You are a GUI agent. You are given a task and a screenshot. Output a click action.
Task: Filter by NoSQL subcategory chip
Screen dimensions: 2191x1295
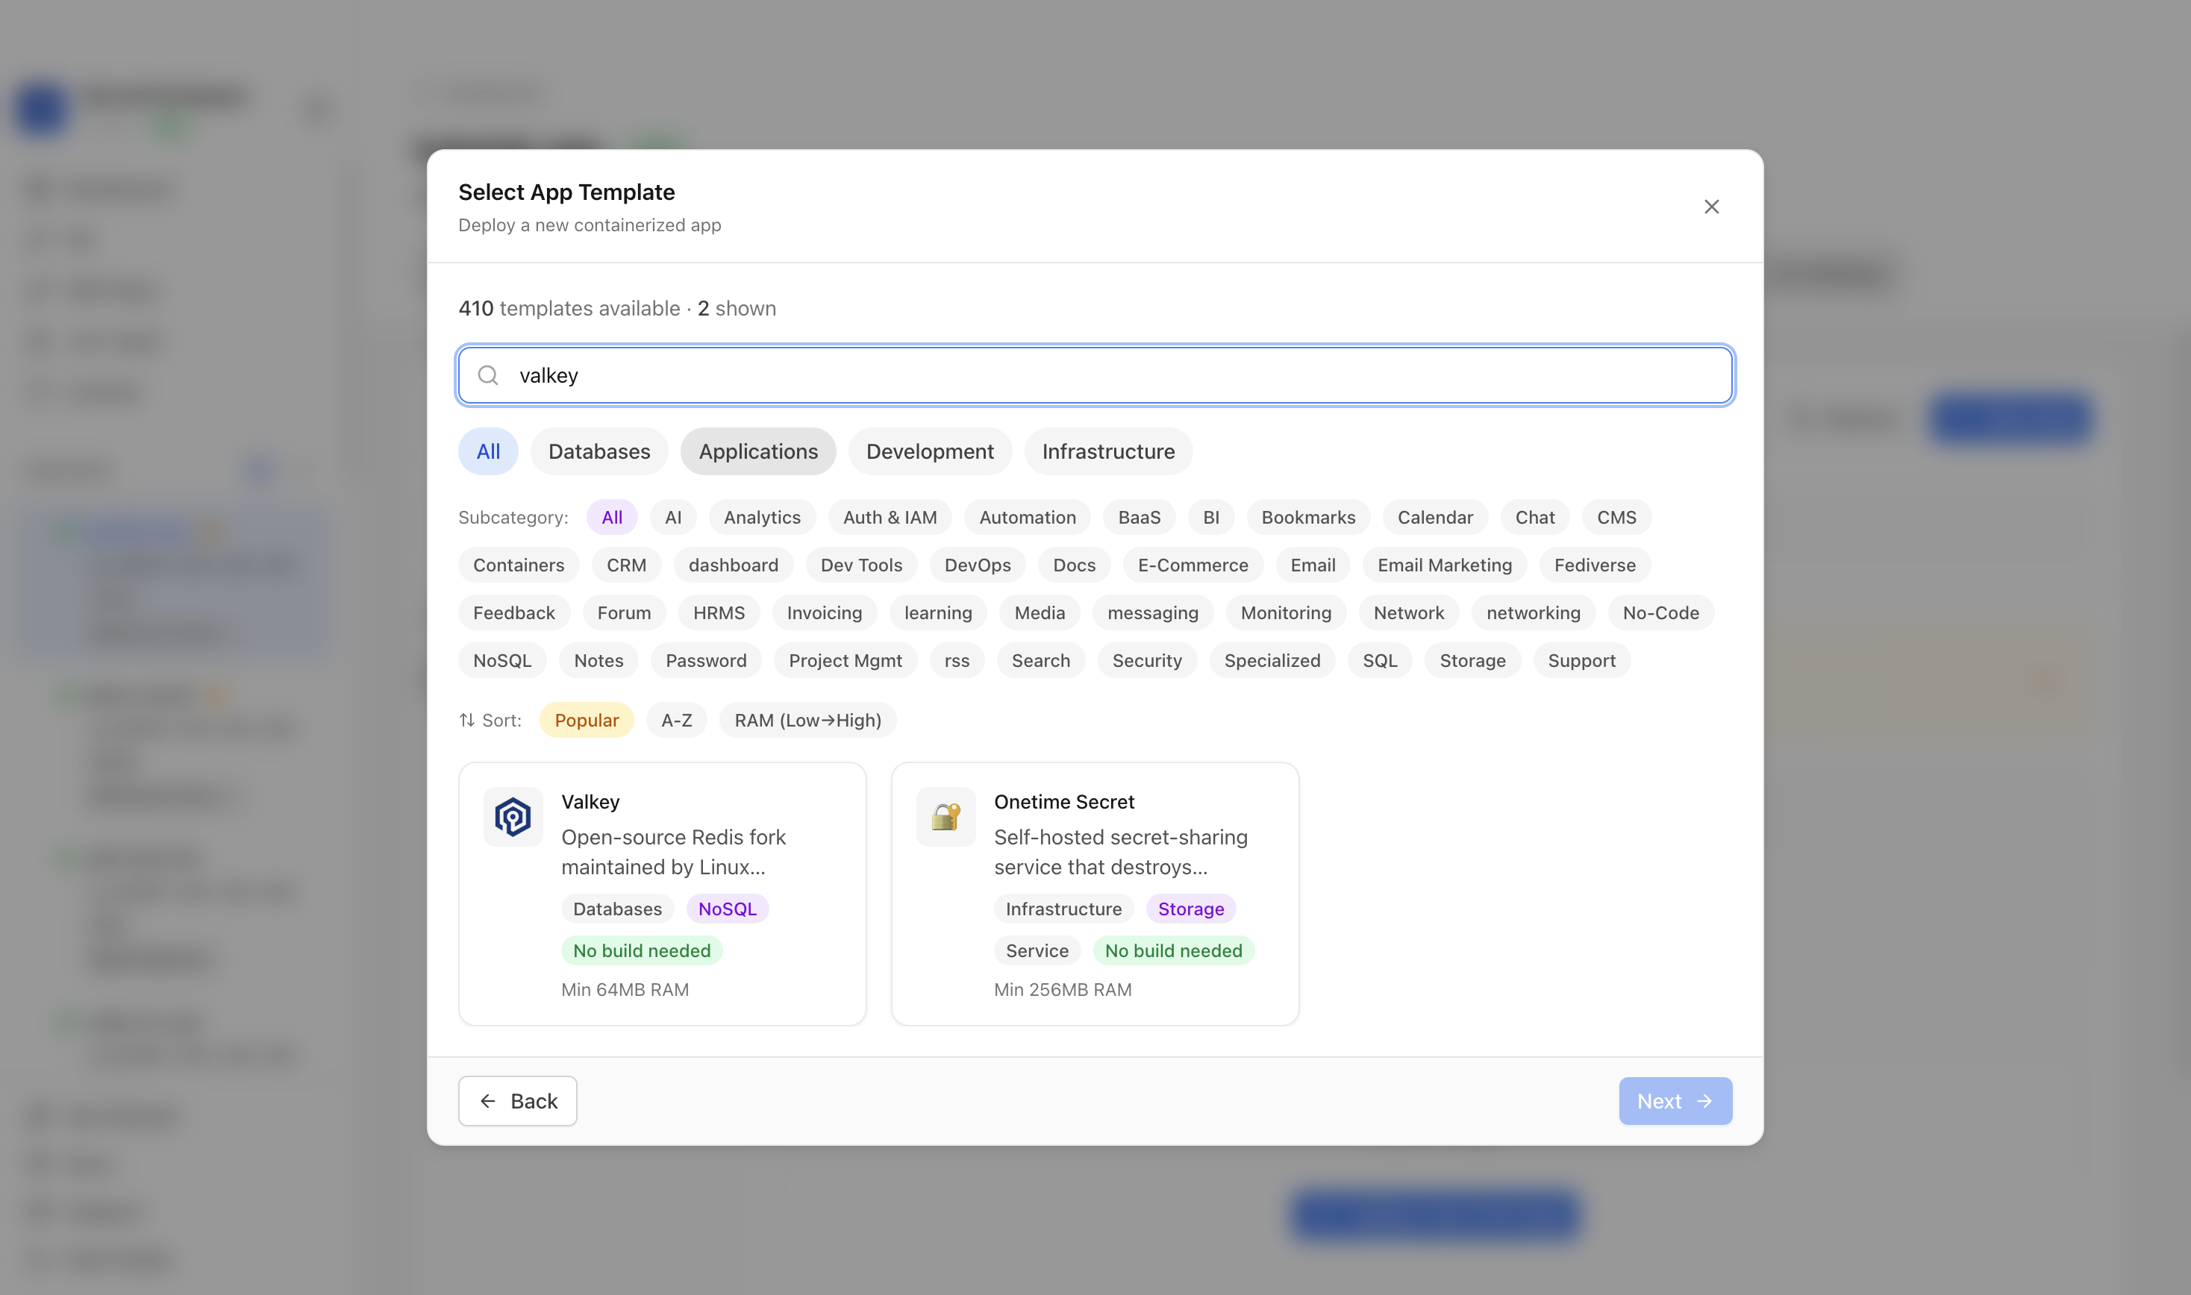click(x=502, y=661)
